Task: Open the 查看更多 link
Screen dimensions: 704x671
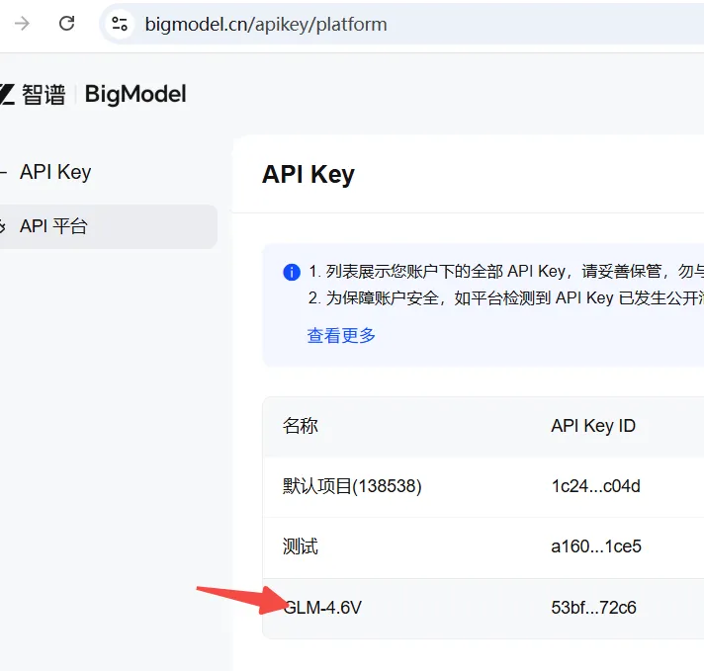Action: [x=341, y=335]
